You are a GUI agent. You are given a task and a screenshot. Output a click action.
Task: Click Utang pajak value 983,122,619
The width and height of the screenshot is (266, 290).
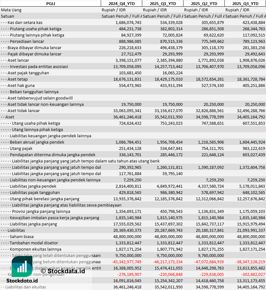coord(254,148)
